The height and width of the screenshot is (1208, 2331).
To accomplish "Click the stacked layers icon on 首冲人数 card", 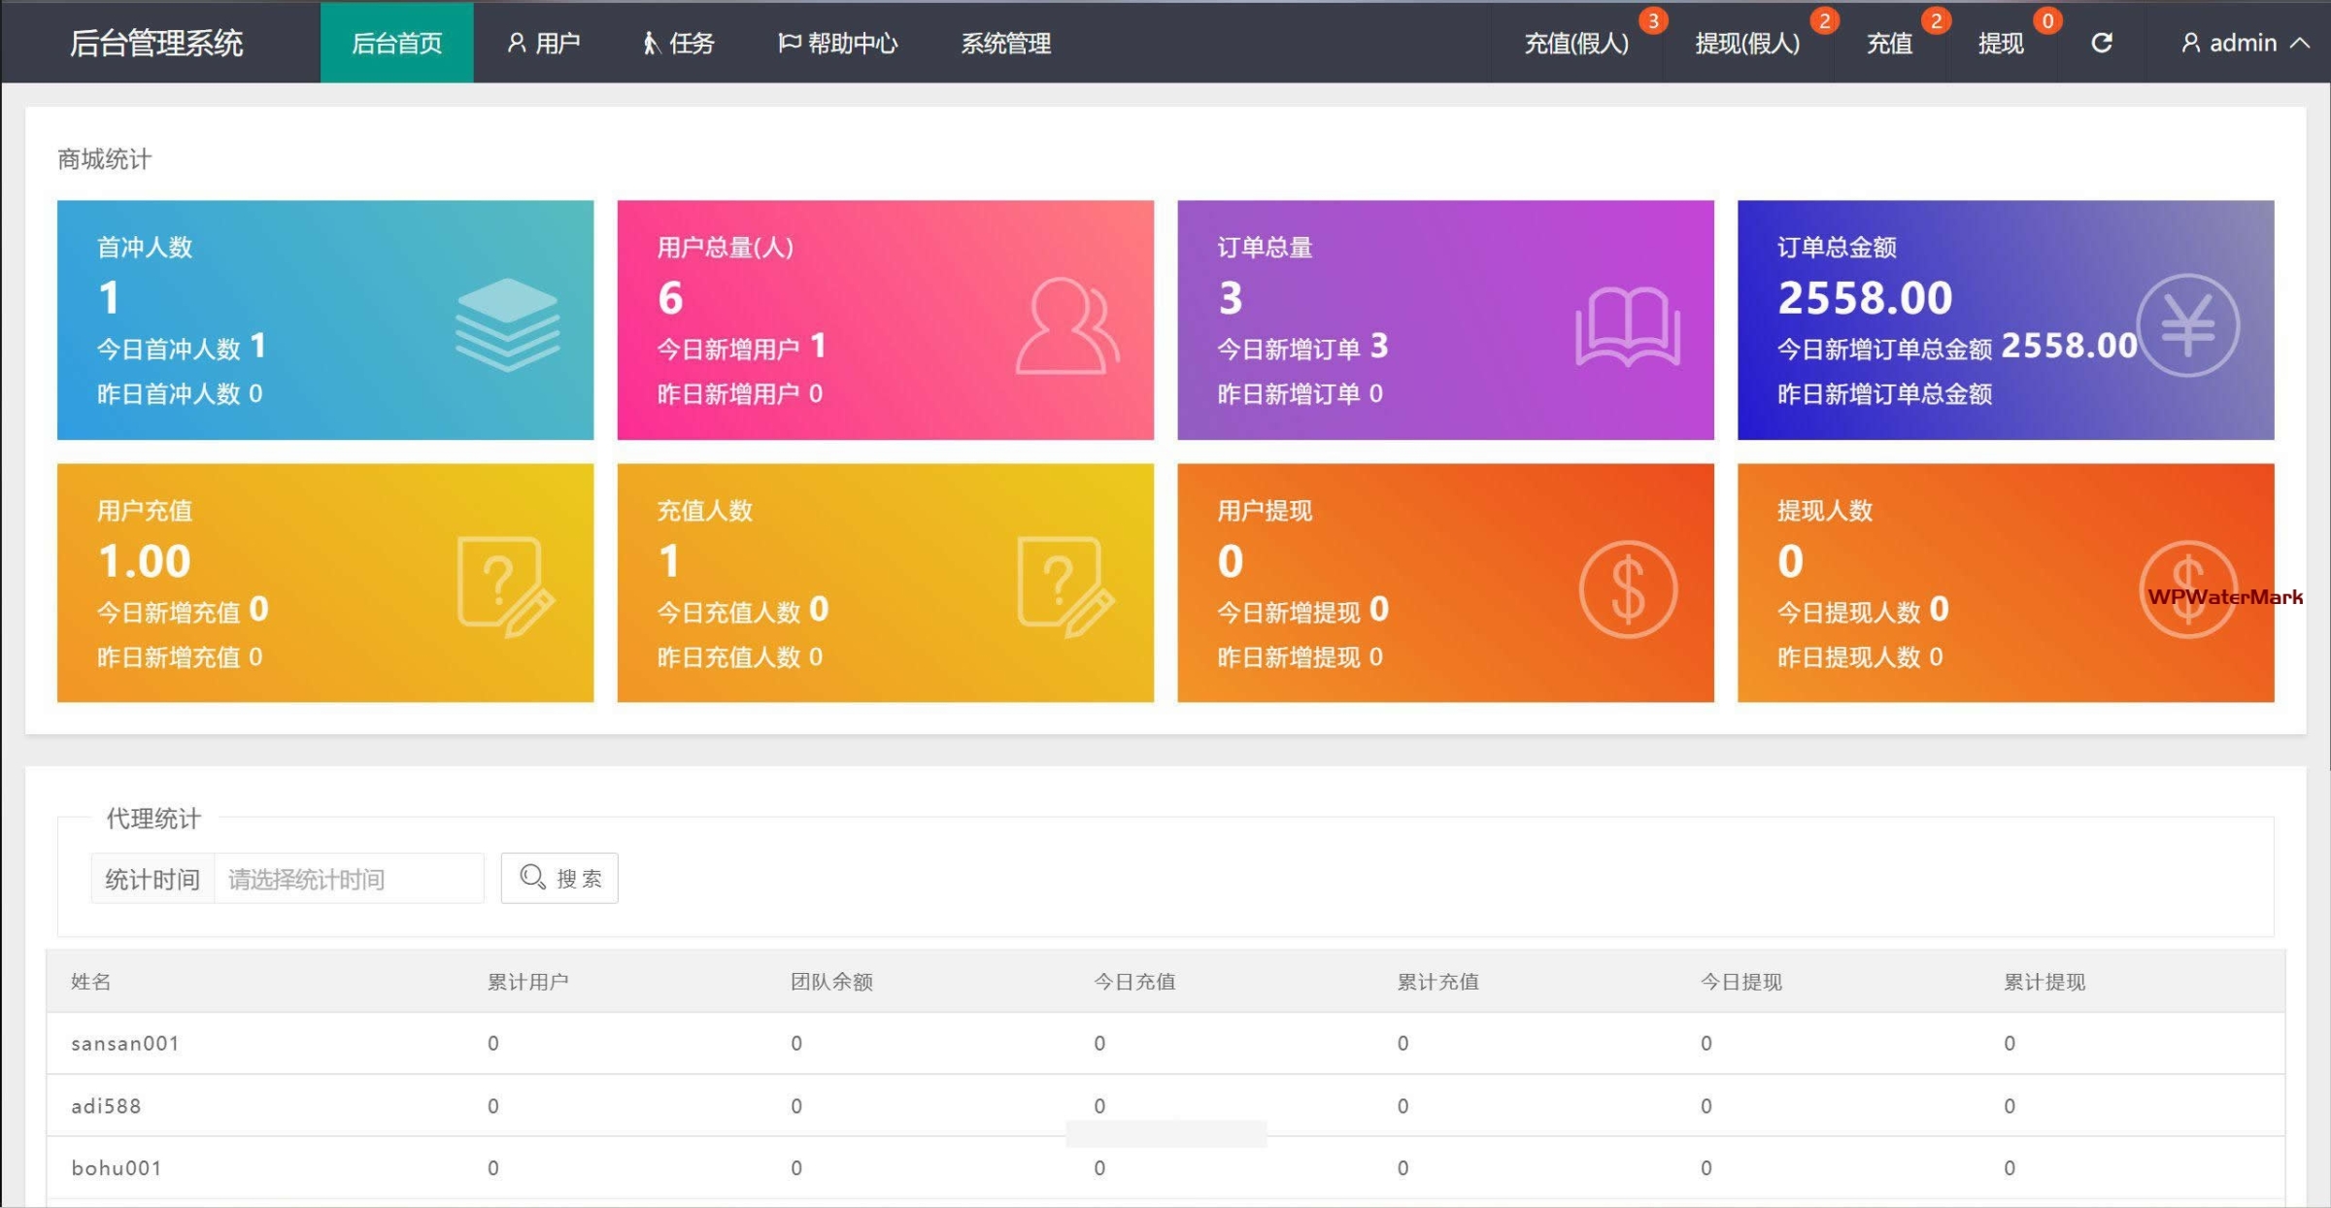I will click(x=507, y=324).
